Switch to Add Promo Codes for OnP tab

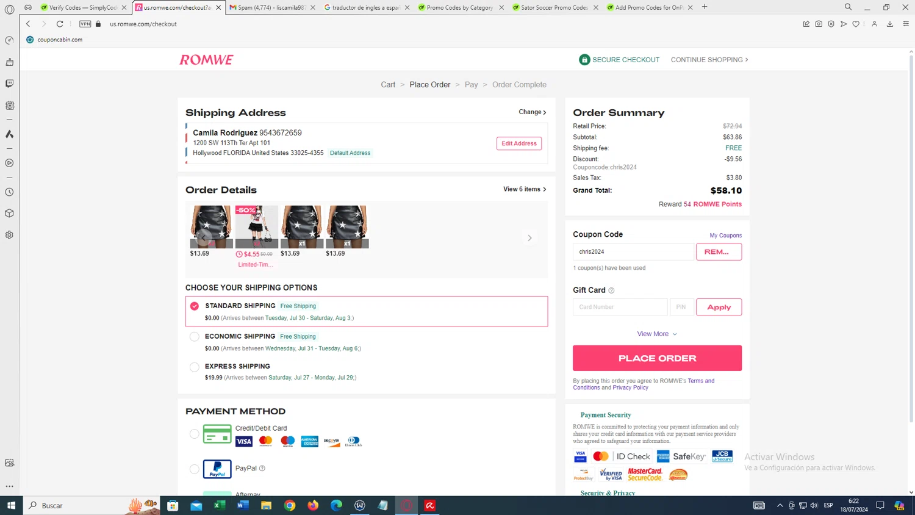click(x=649, y=7)
